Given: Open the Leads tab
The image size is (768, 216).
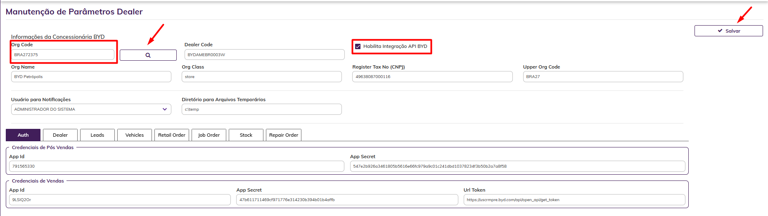Looking at the screenshot, I should point(97,135).
